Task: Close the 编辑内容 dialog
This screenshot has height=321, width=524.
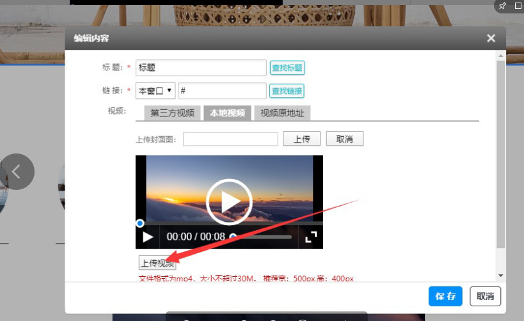Action: tap(491, 38)
